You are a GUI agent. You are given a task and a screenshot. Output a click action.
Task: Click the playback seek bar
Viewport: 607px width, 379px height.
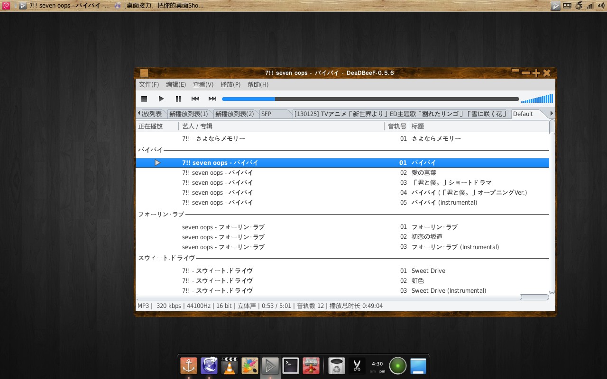370,99
